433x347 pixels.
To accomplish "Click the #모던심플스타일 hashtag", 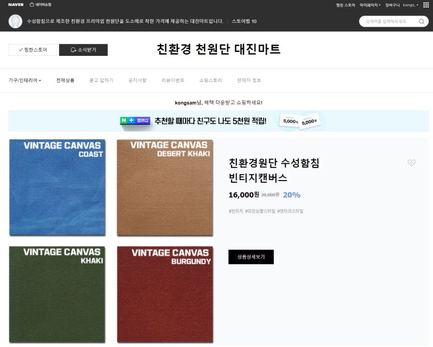I will tap(260, 211).
